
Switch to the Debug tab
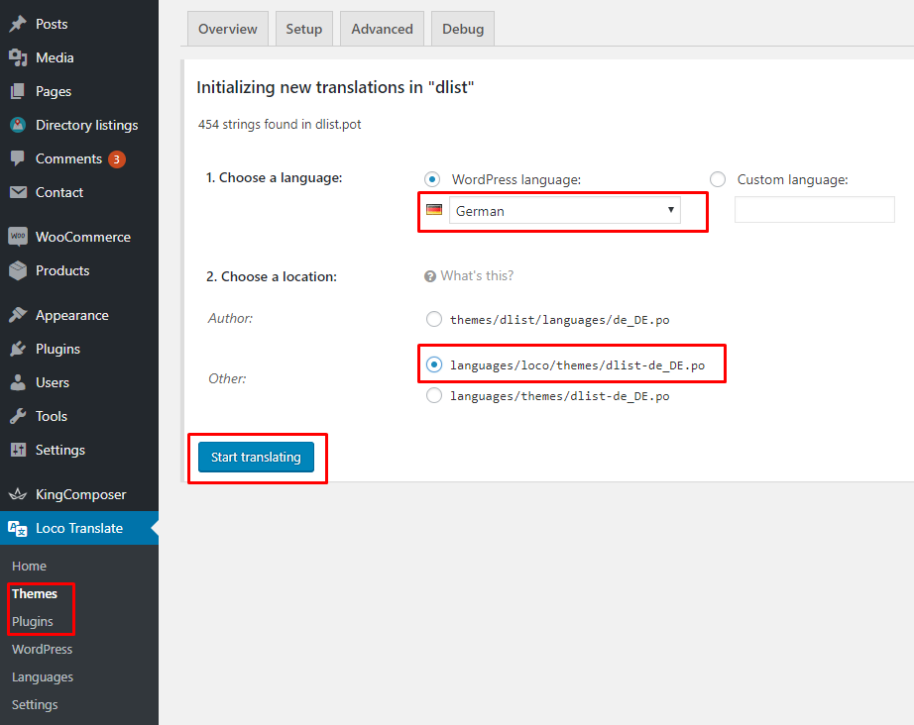pos(463,29)
